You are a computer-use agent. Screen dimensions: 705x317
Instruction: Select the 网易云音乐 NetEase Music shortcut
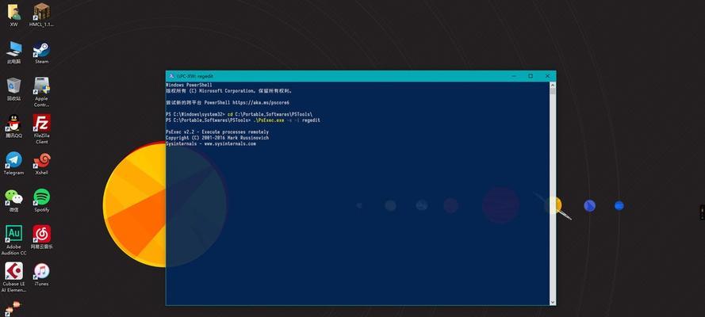coord(42,238)
